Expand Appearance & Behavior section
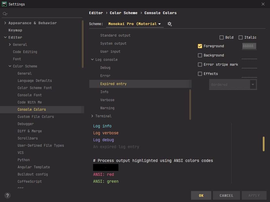 click(5, 23)
